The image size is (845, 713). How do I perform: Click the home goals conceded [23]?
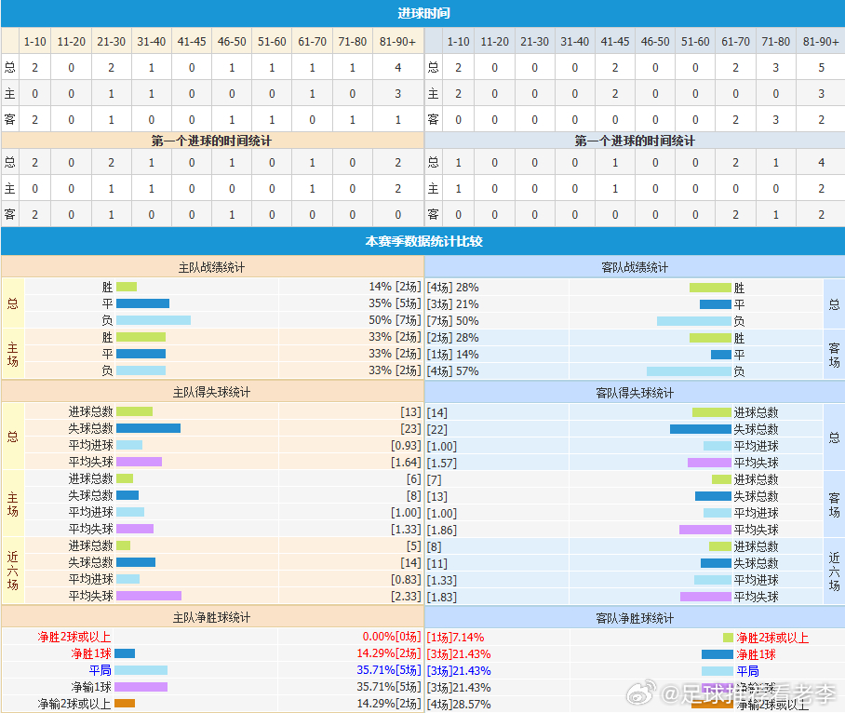tap(410, 428)
